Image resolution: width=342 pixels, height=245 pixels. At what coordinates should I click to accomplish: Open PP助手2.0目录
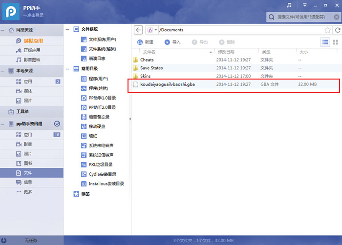tap(98, 107)
